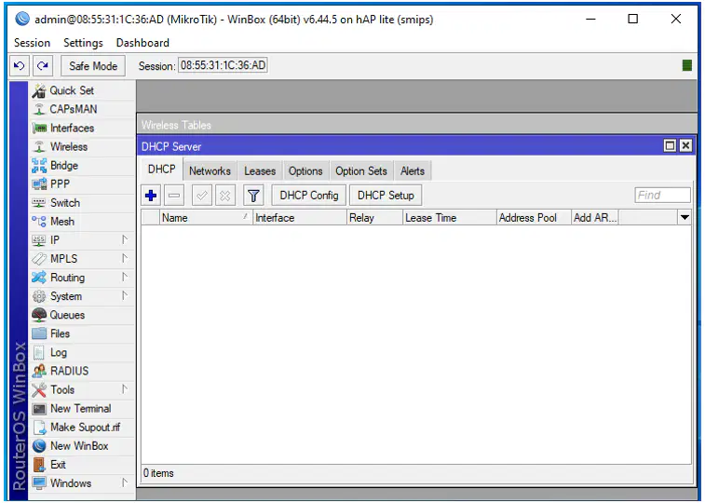705x503 pixels.
Task: Toggle Safe Mode
Action: point(93,66)
